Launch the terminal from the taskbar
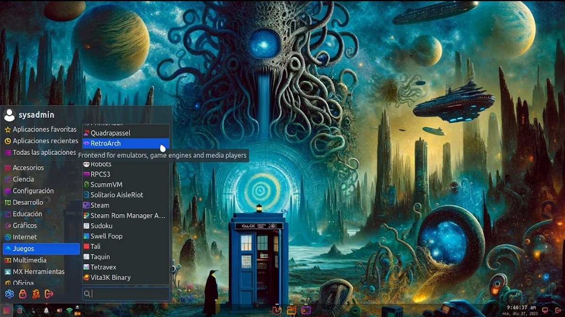The height and width of the screenshot is (317, 565). tap(307, 310)
